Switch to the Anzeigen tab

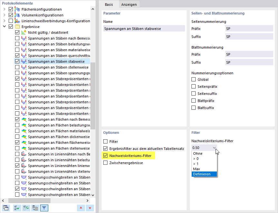pyautogui.click(x=129, y=5)
